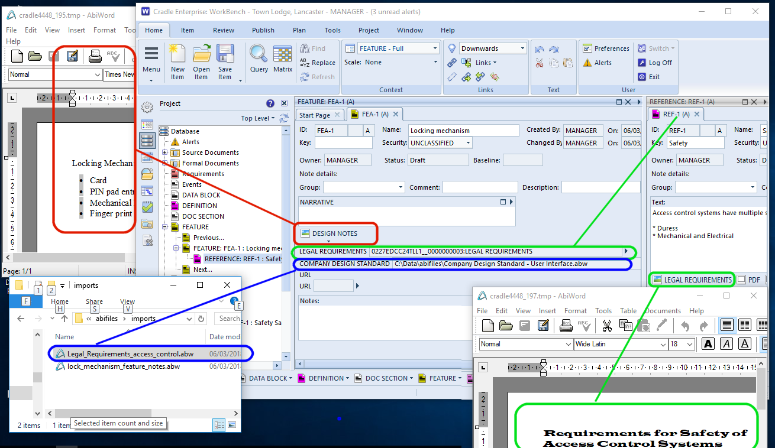Open the Matrix tool
The image size is (775, 448).
point(283,59)
